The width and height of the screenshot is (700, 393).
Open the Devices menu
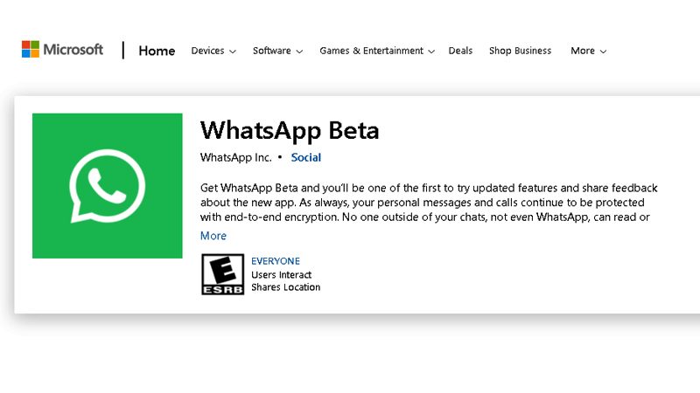tap(207, 51)
